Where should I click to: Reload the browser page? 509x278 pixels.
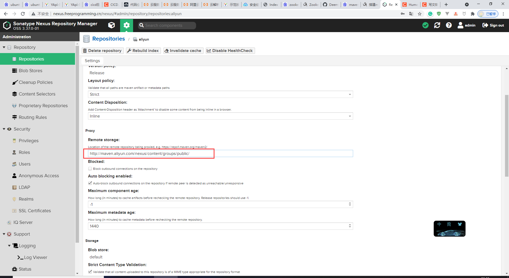coord(23,14)
